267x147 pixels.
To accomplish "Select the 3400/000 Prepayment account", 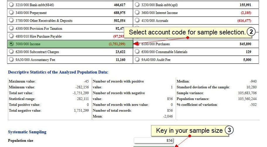I will (x=11, y=12).
